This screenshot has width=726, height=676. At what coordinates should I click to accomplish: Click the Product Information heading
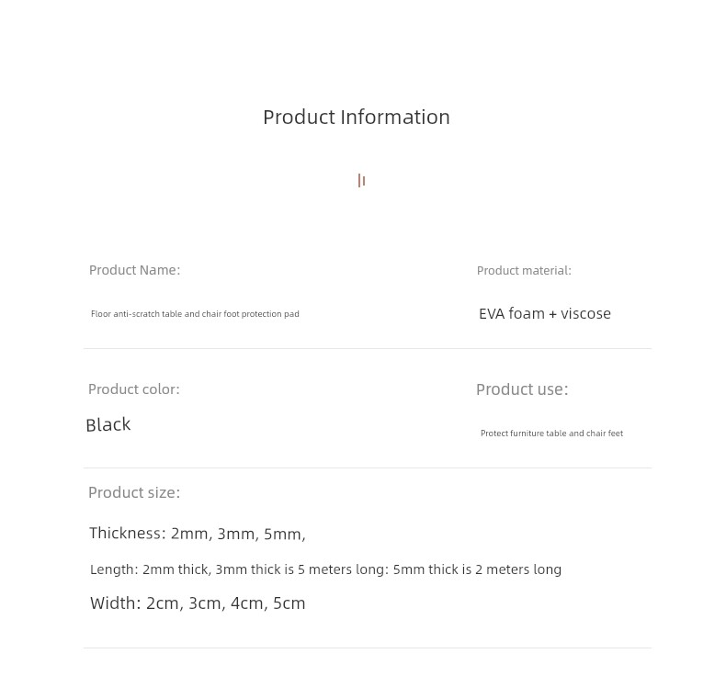357,117
